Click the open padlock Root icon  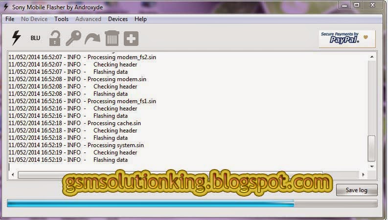(55, 38)
